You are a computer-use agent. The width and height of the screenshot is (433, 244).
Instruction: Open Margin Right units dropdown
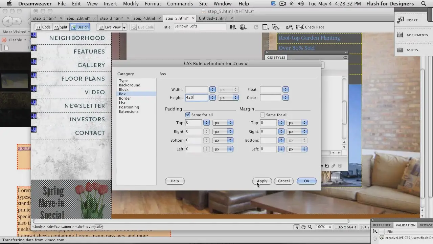pyautogui.click(x=297, y=131)
